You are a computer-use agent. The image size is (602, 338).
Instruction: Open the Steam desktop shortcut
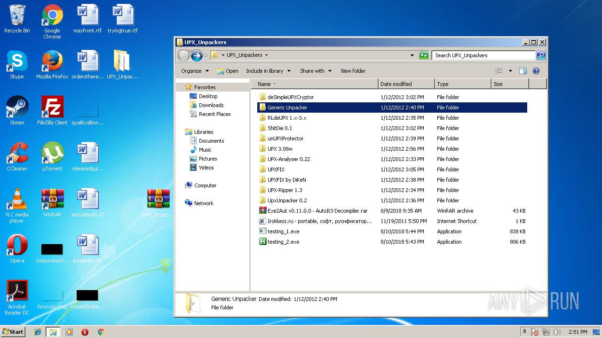click(x=17, y=111)
